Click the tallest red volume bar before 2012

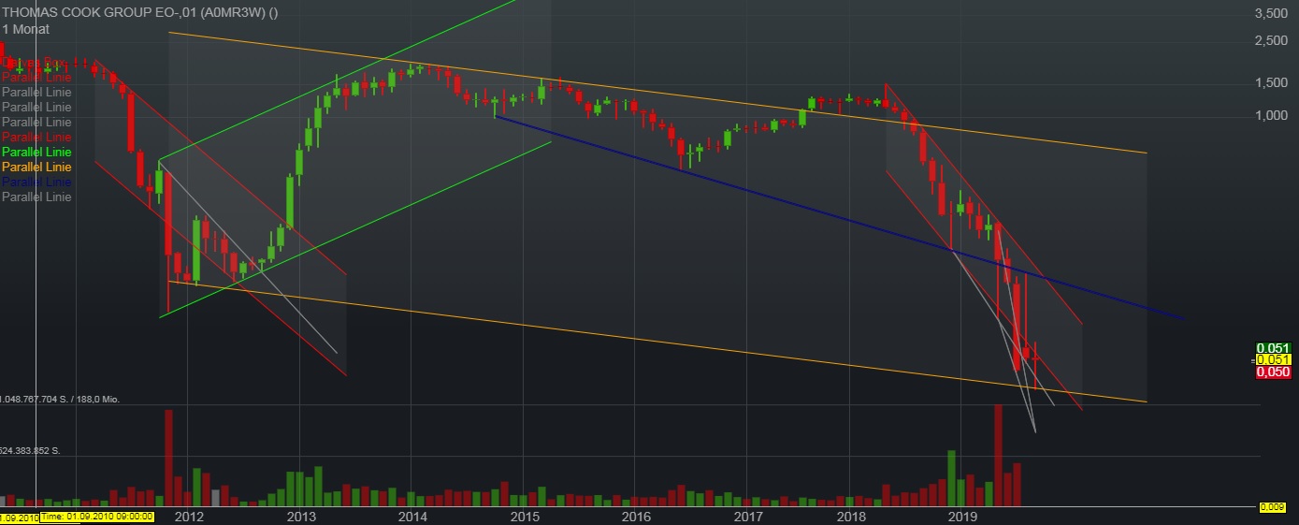[169, 457]
